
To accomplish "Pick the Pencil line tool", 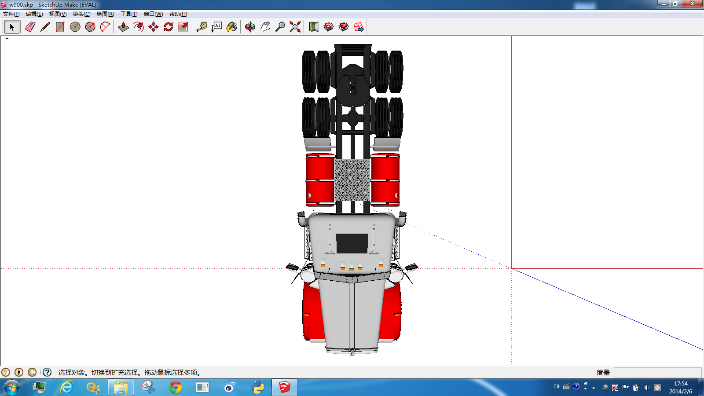I will [x=45, y=27].
